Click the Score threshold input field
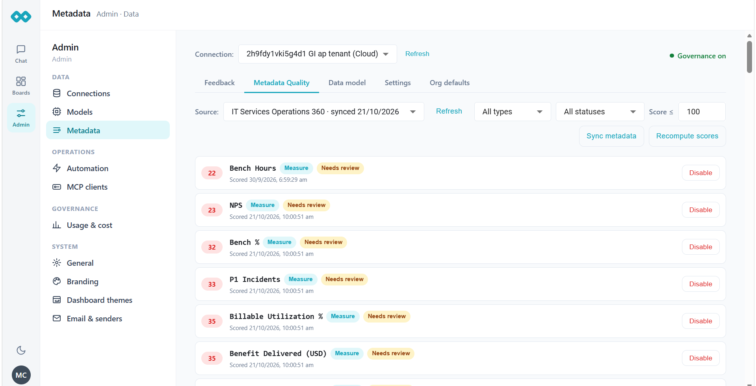Screen dimensions: 756x386 pos(702,112)
